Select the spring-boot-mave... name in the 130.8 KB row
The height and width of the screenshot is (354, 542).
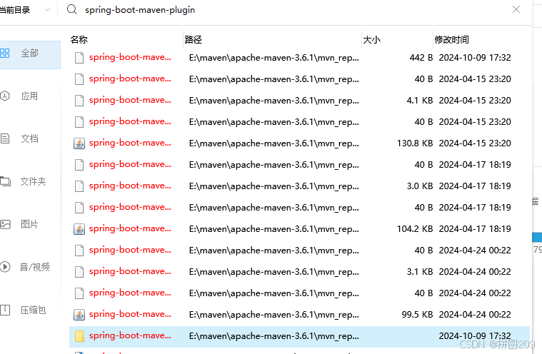tap(130, 143)
